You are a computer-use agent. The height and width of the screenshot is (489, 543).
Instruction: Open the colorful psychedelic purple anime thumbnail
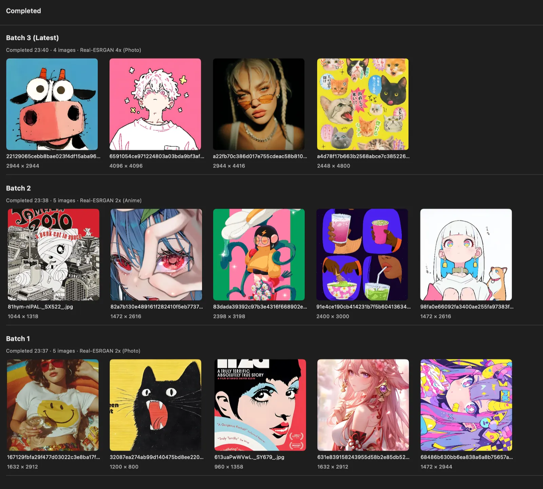[x=466, y=405]
